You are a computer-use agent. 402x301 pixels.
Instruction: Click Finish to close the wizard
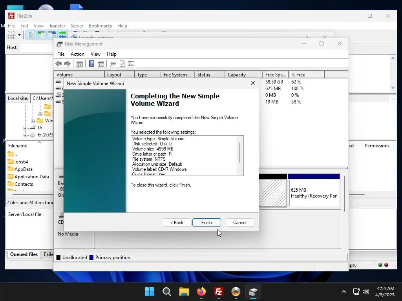click(x=206, y=223)
